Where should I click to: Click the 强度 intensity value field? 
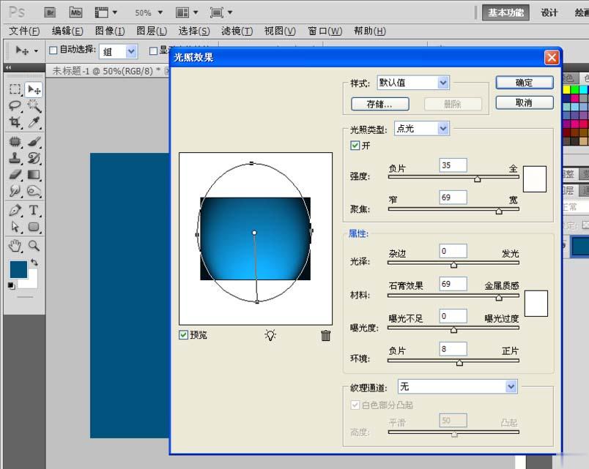point(453,165)
